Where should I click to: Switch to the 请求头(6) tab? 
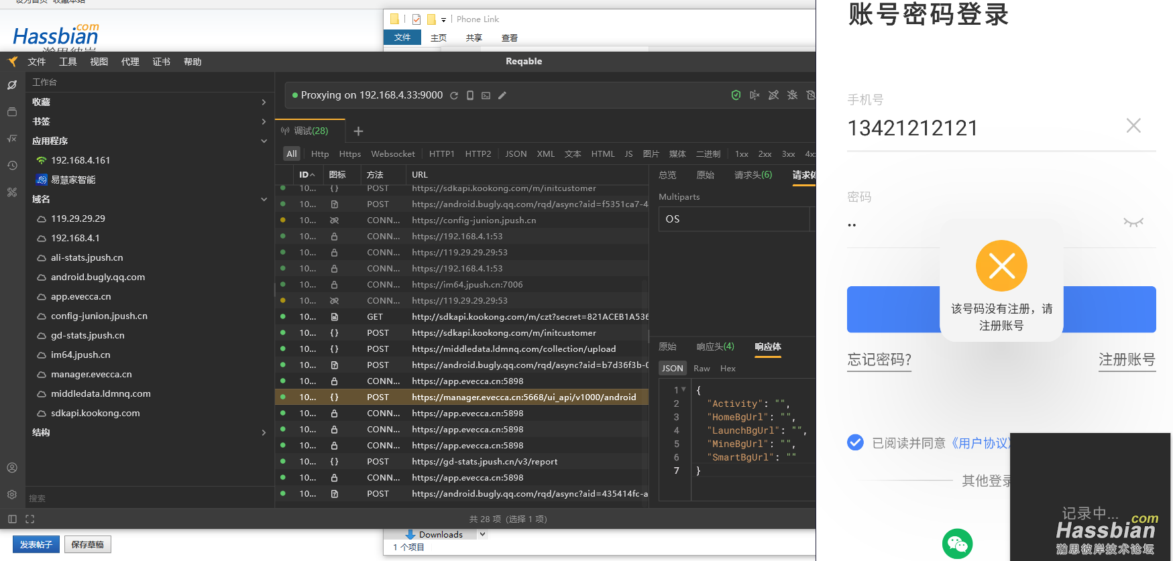753,175
